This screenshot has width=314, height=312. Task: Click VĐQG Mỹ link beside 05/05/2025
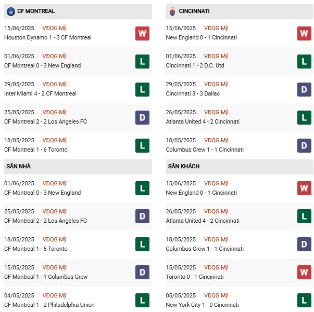pos(216,295)
